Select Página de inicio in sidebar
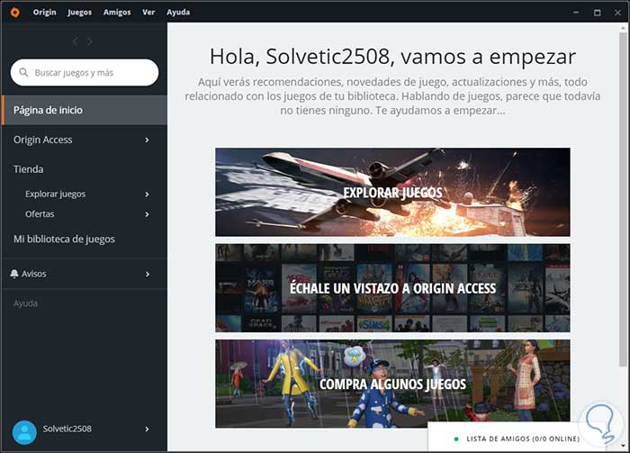Image resolution: width=630 pixels, height=453 pixels. (x=85, y=110)
